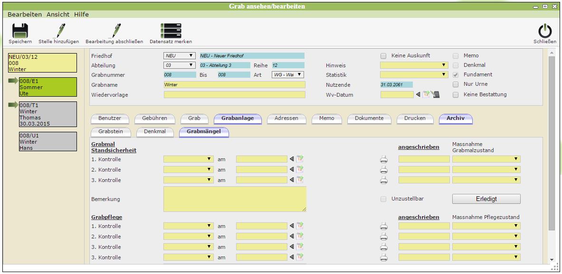Click the Stelle hinzufügen pen icon

click(59, 31)
